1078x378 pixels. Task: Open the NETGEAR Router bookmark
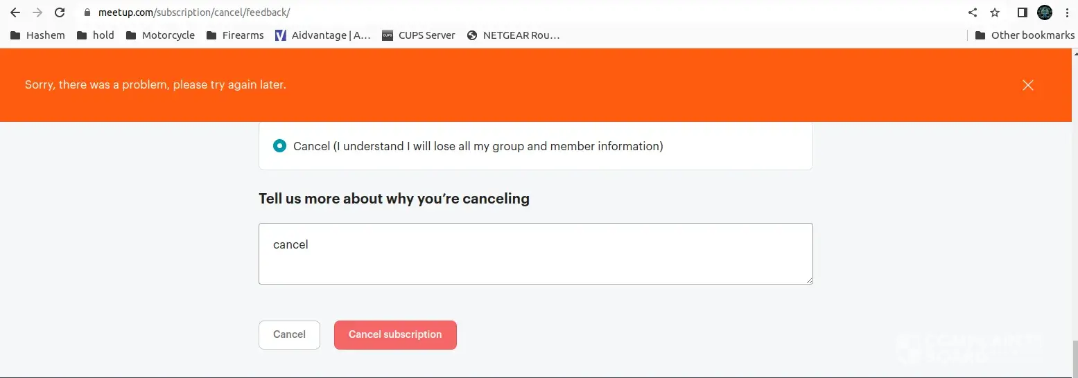[x=513, y=35]
